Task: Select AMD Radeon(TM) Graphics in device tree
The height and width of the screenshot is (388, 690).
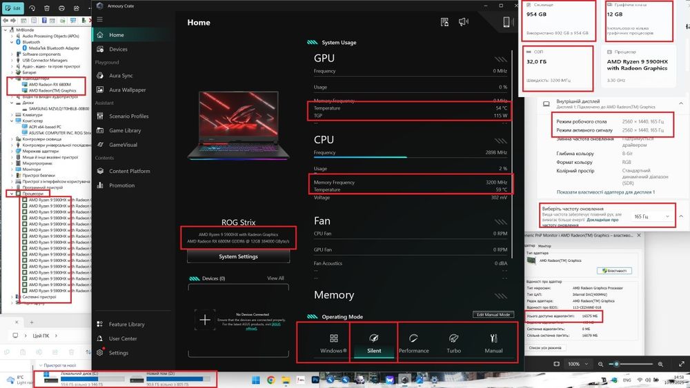Action: click(x=52, y=90)
